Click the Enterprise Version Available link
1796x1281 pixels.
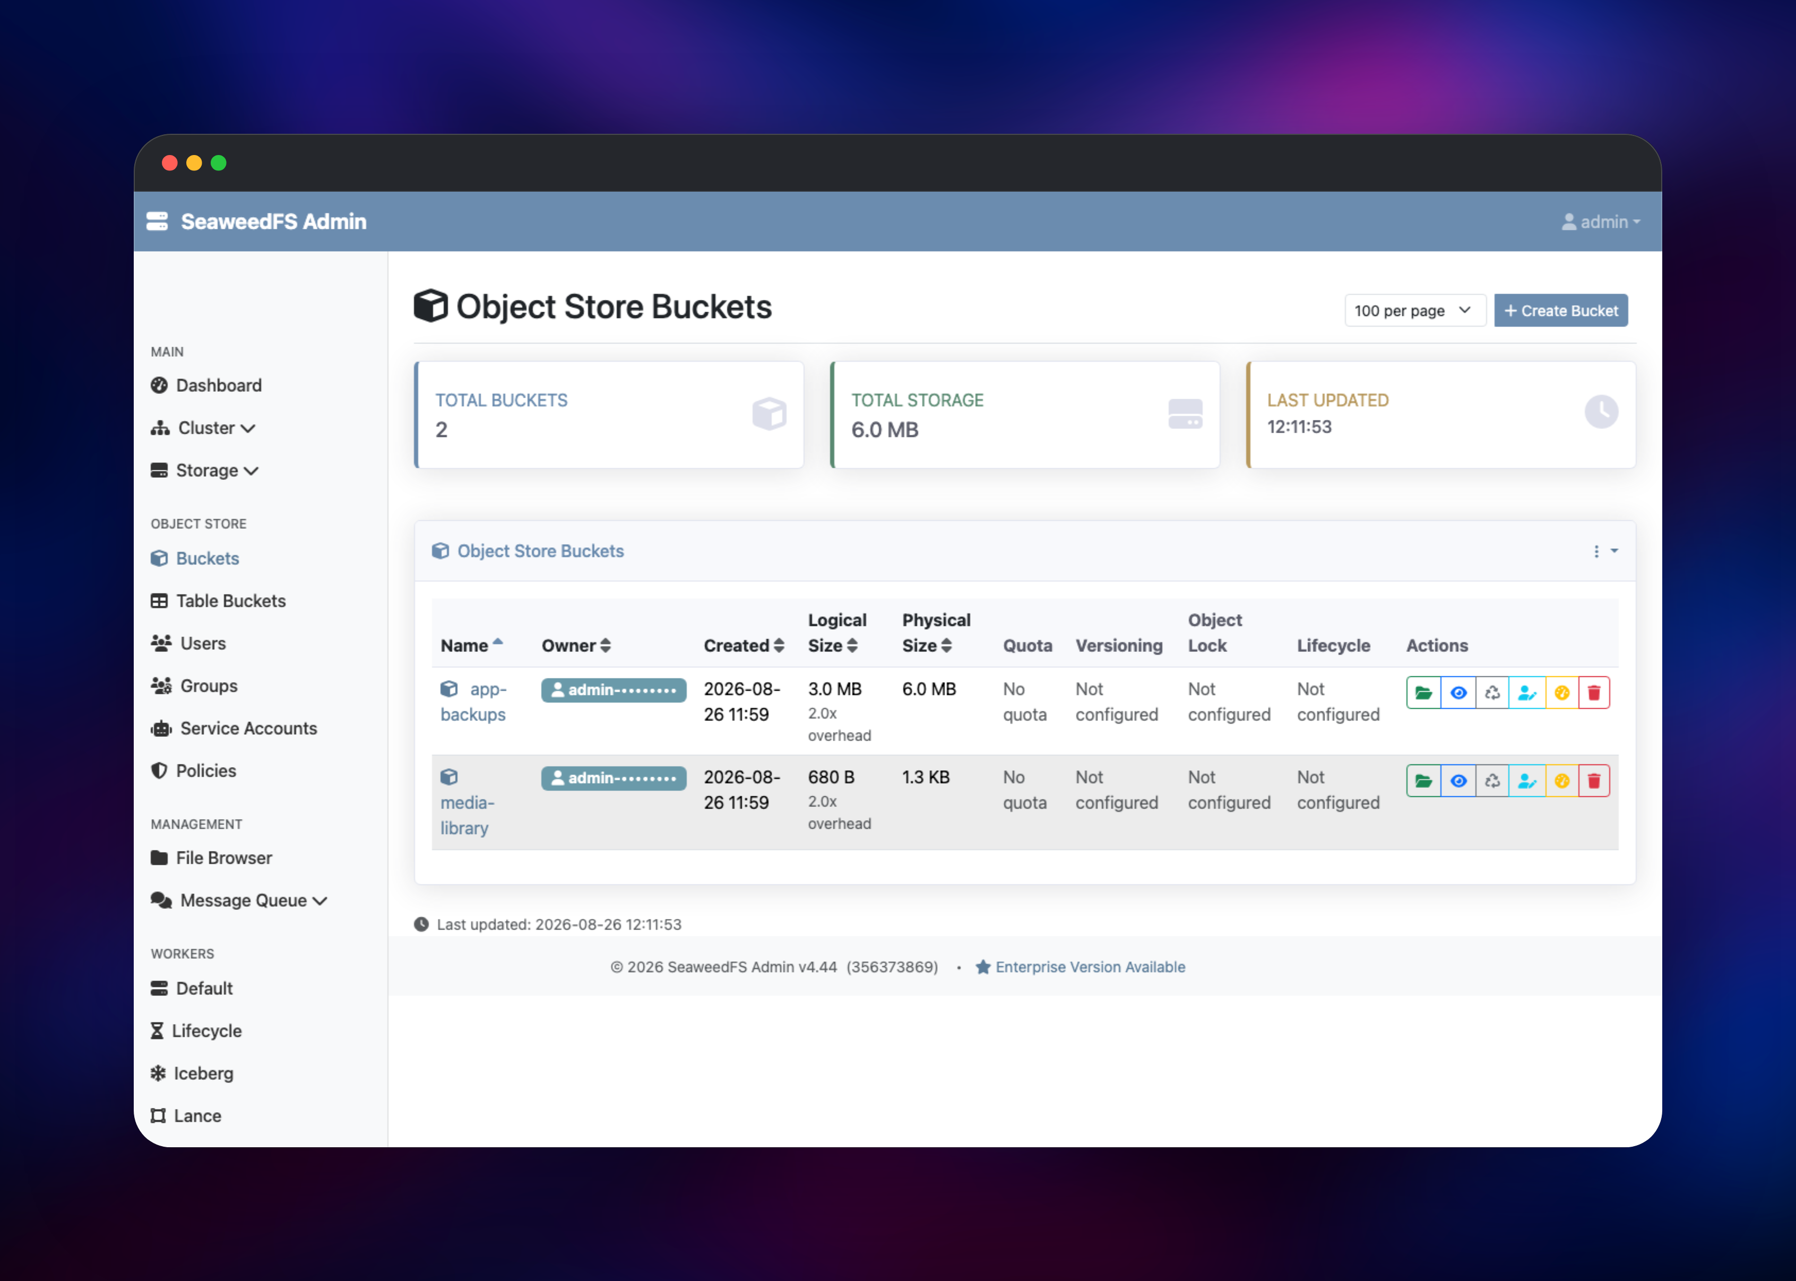[x=1080, y=966]
